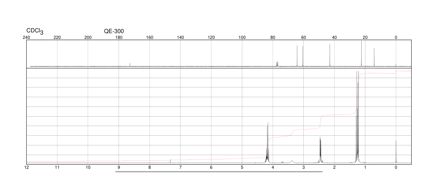The height and width of the screenshot is (190, 440).
Task: Click the 2 ppm label on bottom axis
Action: pyautogui.click(x=334, y=167)
